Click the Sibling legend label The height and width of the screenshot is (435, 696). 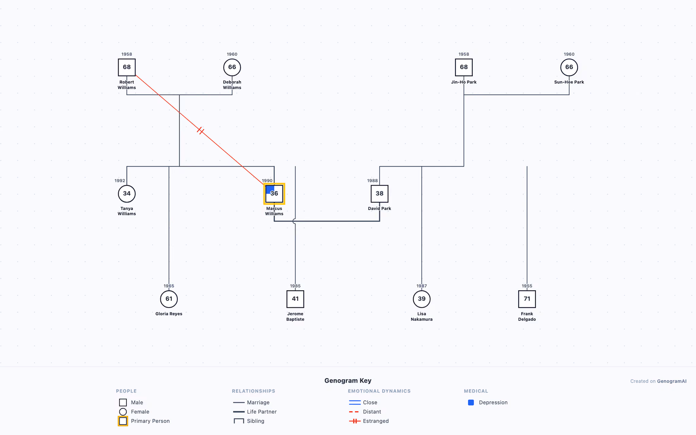pyautogui.click(x=256, y=421)
